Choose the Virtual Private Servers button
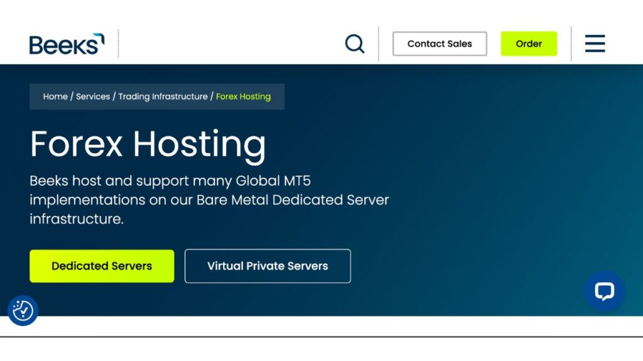 pyautogui.click(x=267, y=266)
